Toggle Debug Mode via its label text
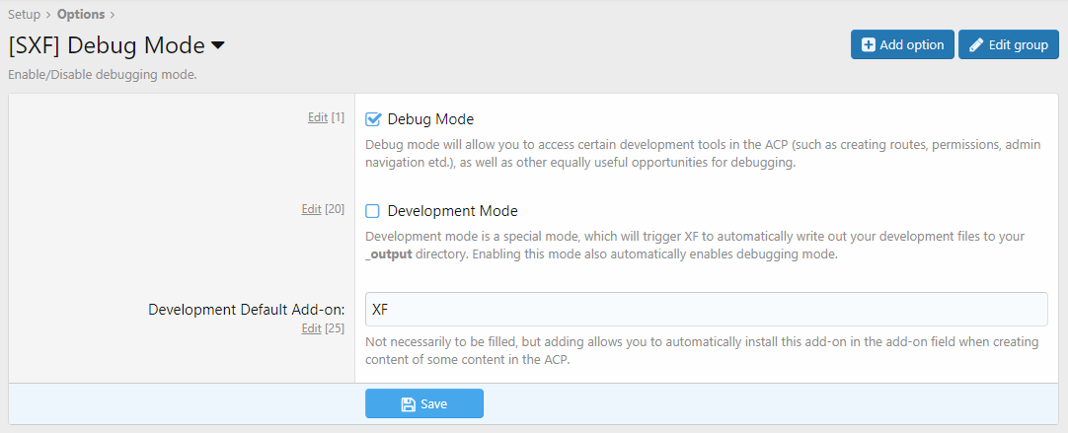Image resolution: width=1068 pixels, height=433 pixels. coord(430,119)
